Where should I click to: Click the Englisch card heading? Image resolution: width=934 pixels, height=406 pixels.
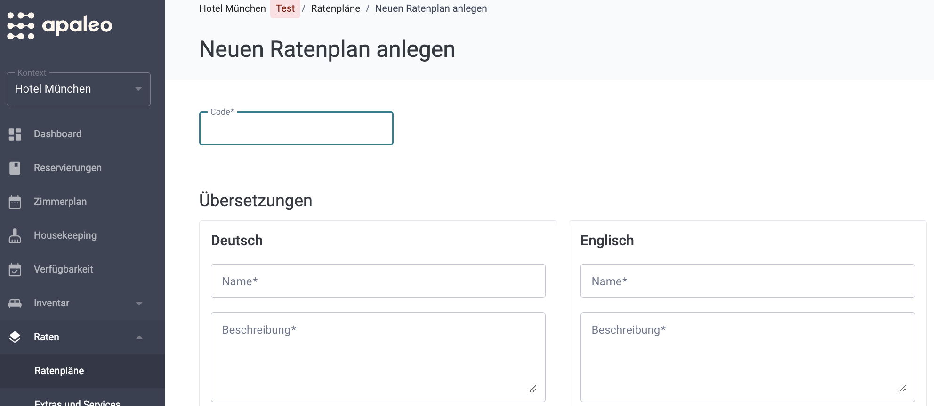[607, 241]
